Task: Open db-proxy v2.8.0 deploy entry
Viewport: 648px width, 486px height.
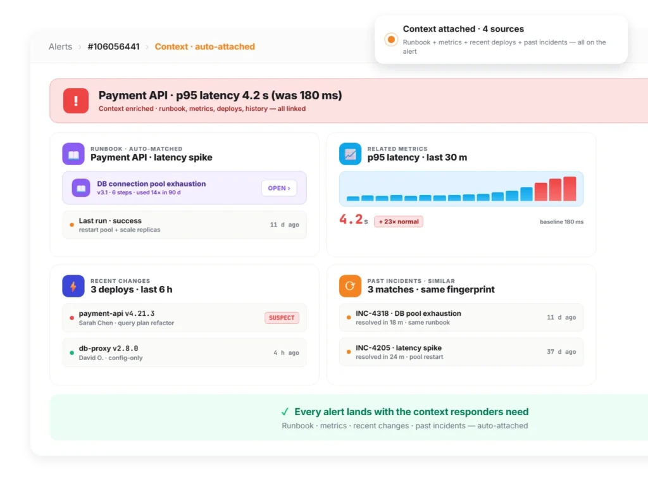Action: pos(184,352)
